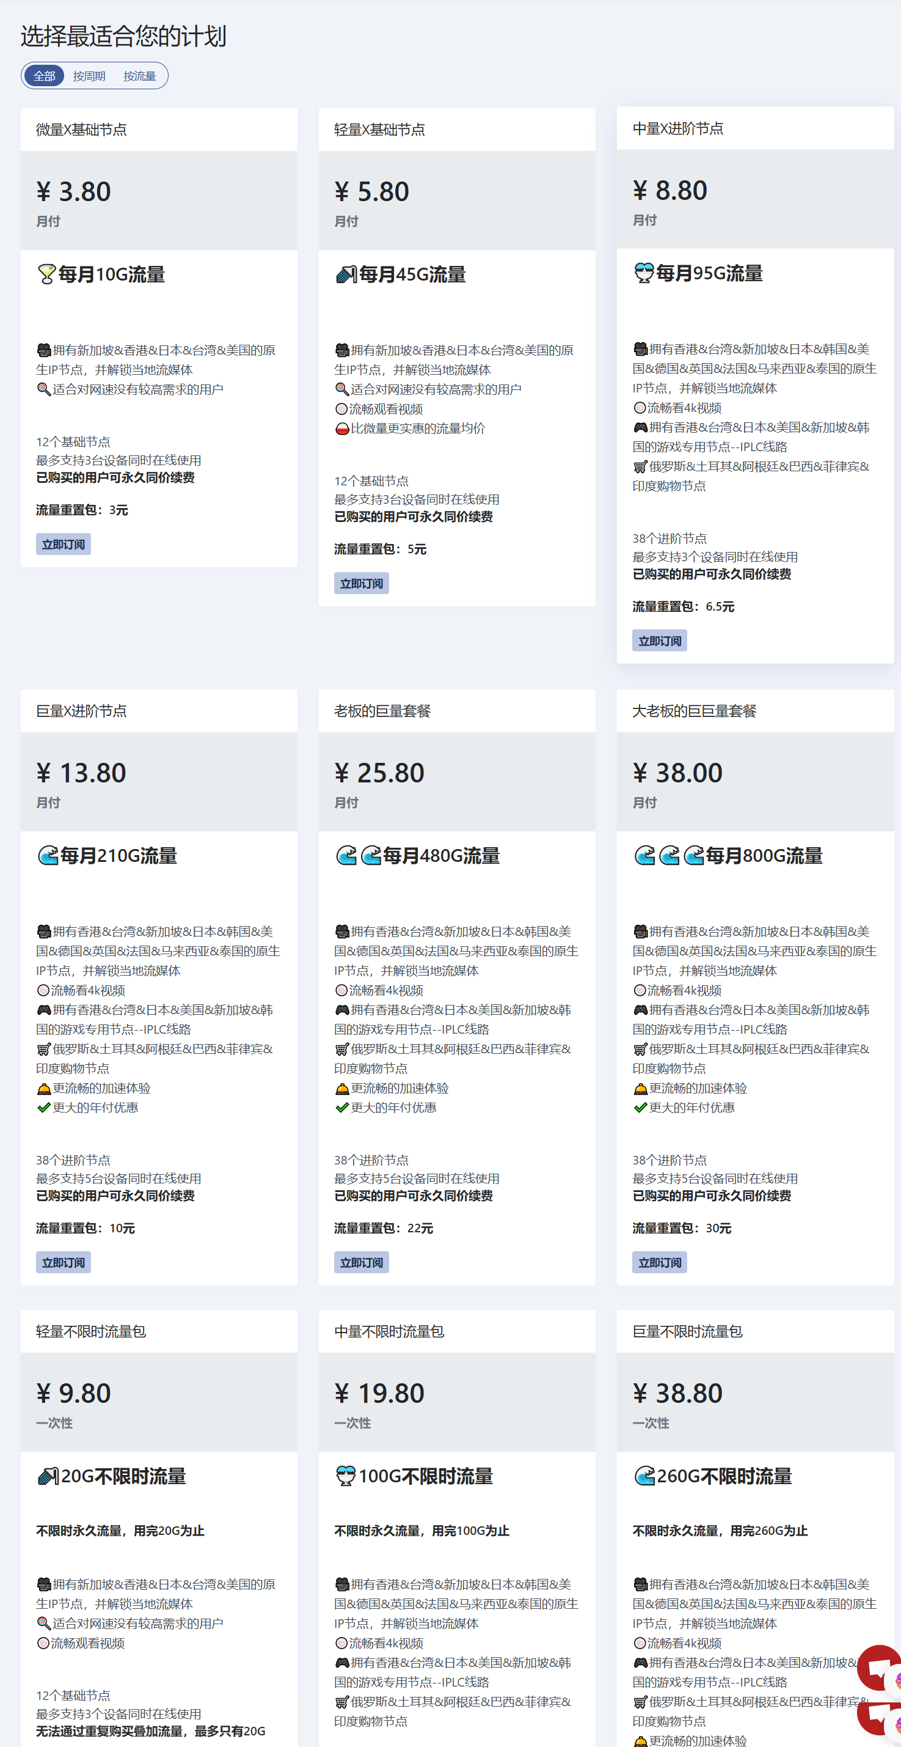Image resolution: width=901 pixels, height=1747 pixels.
Task: Subscribe to 老板的巨量套餐 plan
Action: point(360,1262)
